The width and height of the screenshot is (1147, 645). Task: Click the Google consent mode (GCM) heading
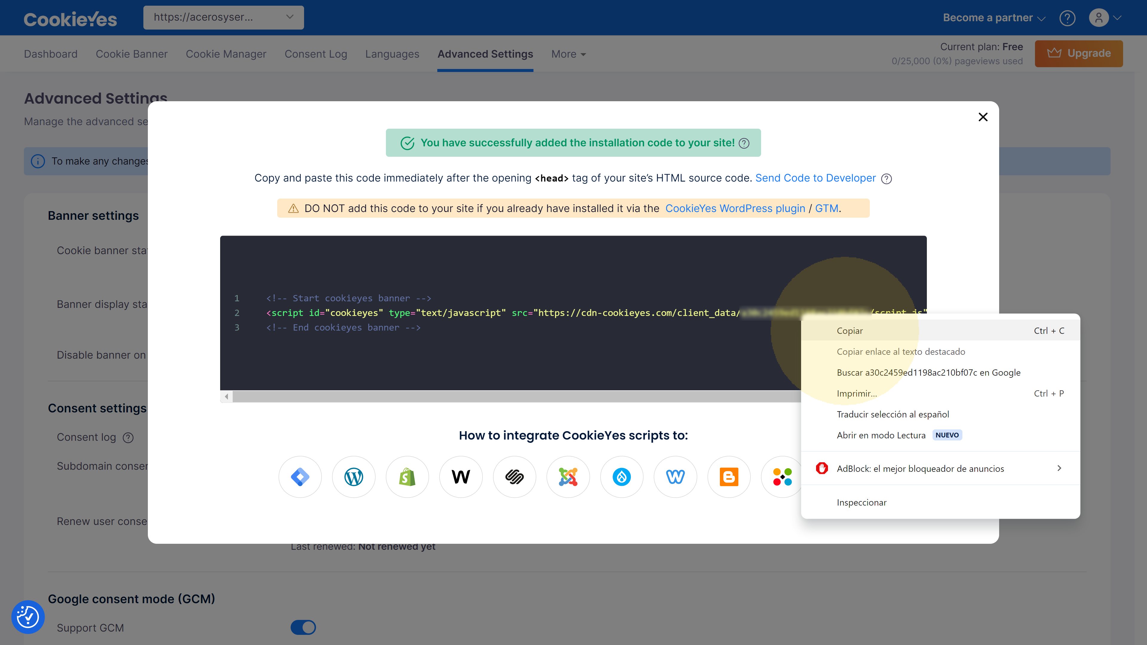(x=131, y=599)
